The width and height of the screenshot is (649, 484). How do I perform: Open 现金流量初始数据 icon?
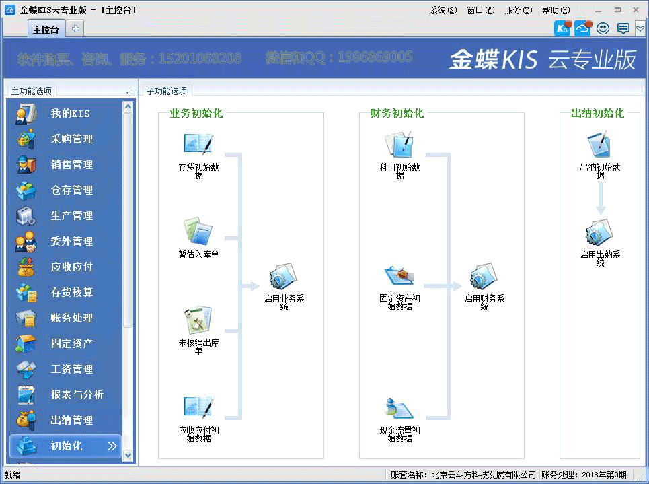click(399, 408)
